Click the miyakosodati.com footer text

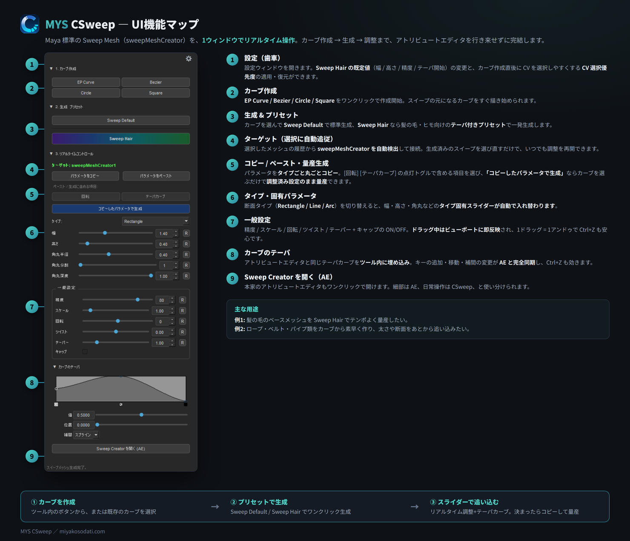tap(82, 531)
